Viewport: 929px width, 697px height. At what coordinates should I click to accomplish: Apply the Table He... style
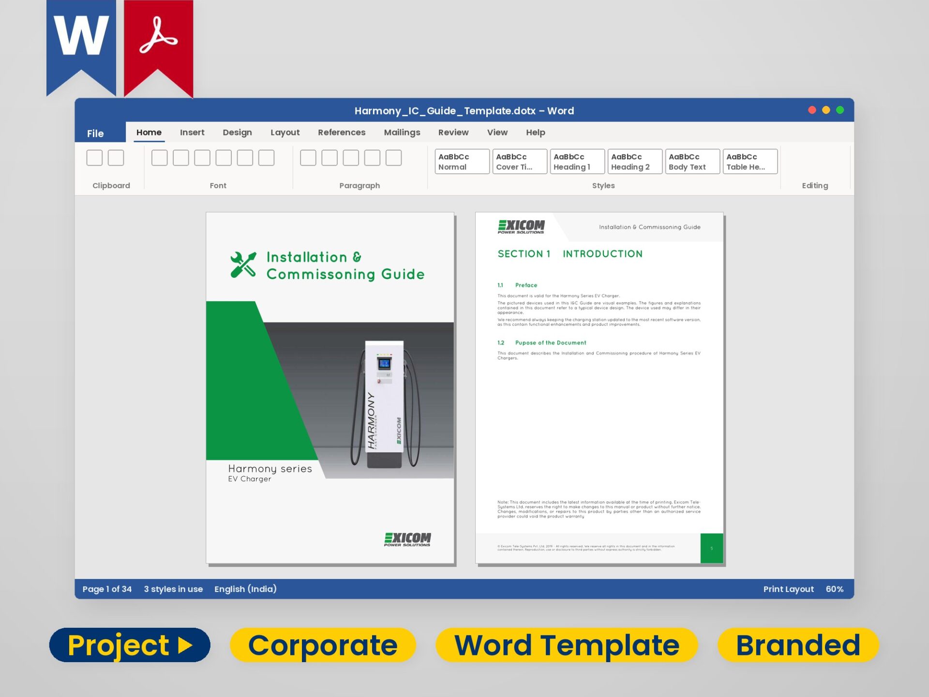pos(750,161)
